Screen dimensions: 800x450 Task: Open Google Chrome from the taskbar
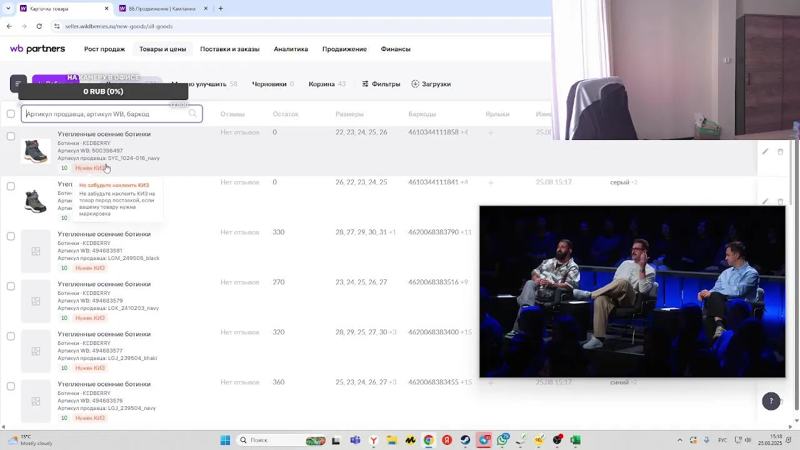428,440
